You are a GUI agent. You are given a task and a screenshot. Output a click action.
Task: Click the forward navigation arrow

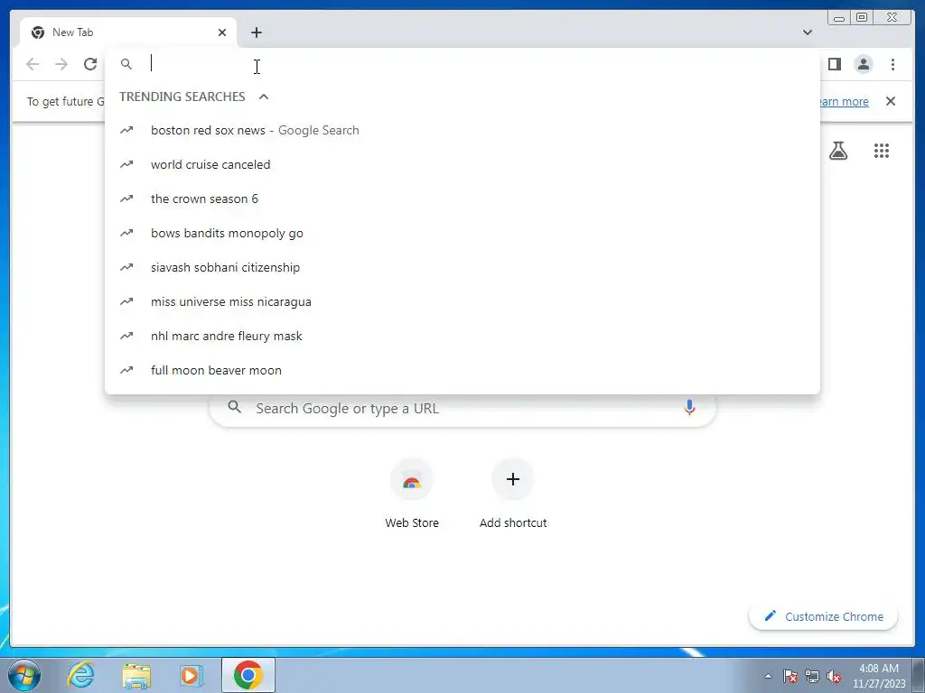(x=61, y=64)
